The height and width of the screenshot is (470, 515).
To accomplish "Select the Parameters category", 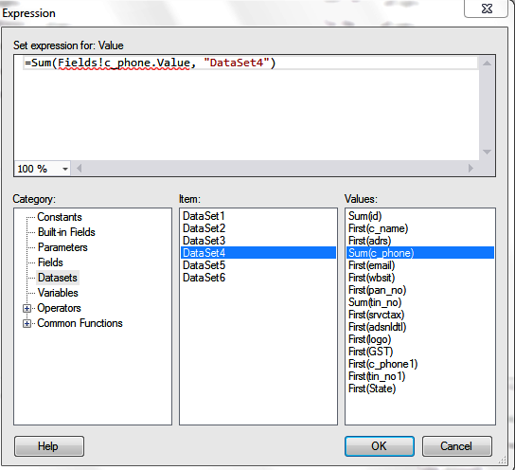I will click(x=62, y=247).
